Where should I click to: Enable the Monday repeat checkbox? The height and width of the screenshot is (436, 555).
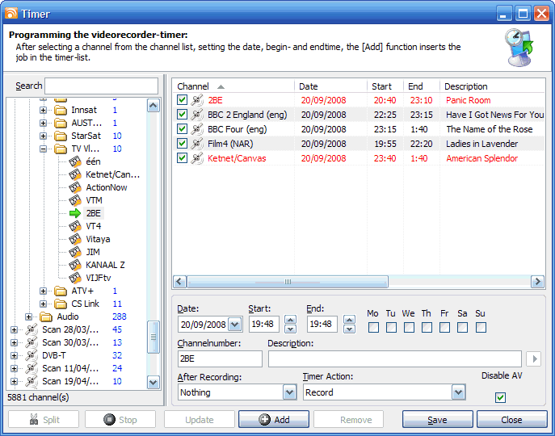tap(372, 327)
